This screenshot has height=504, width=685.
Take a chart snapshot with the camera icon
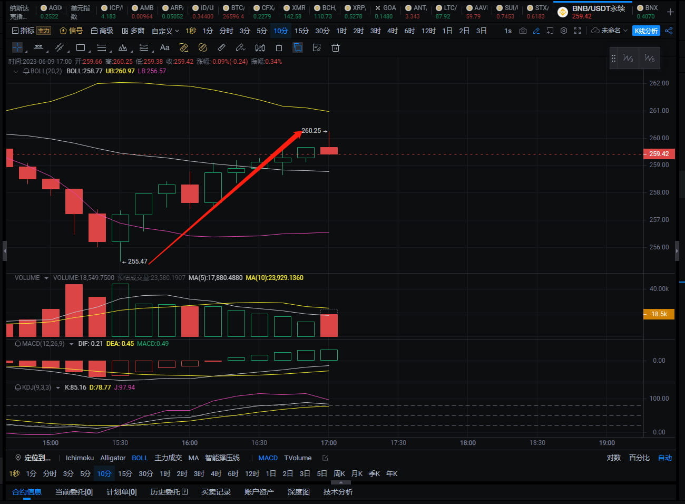(x=523, y=31)
